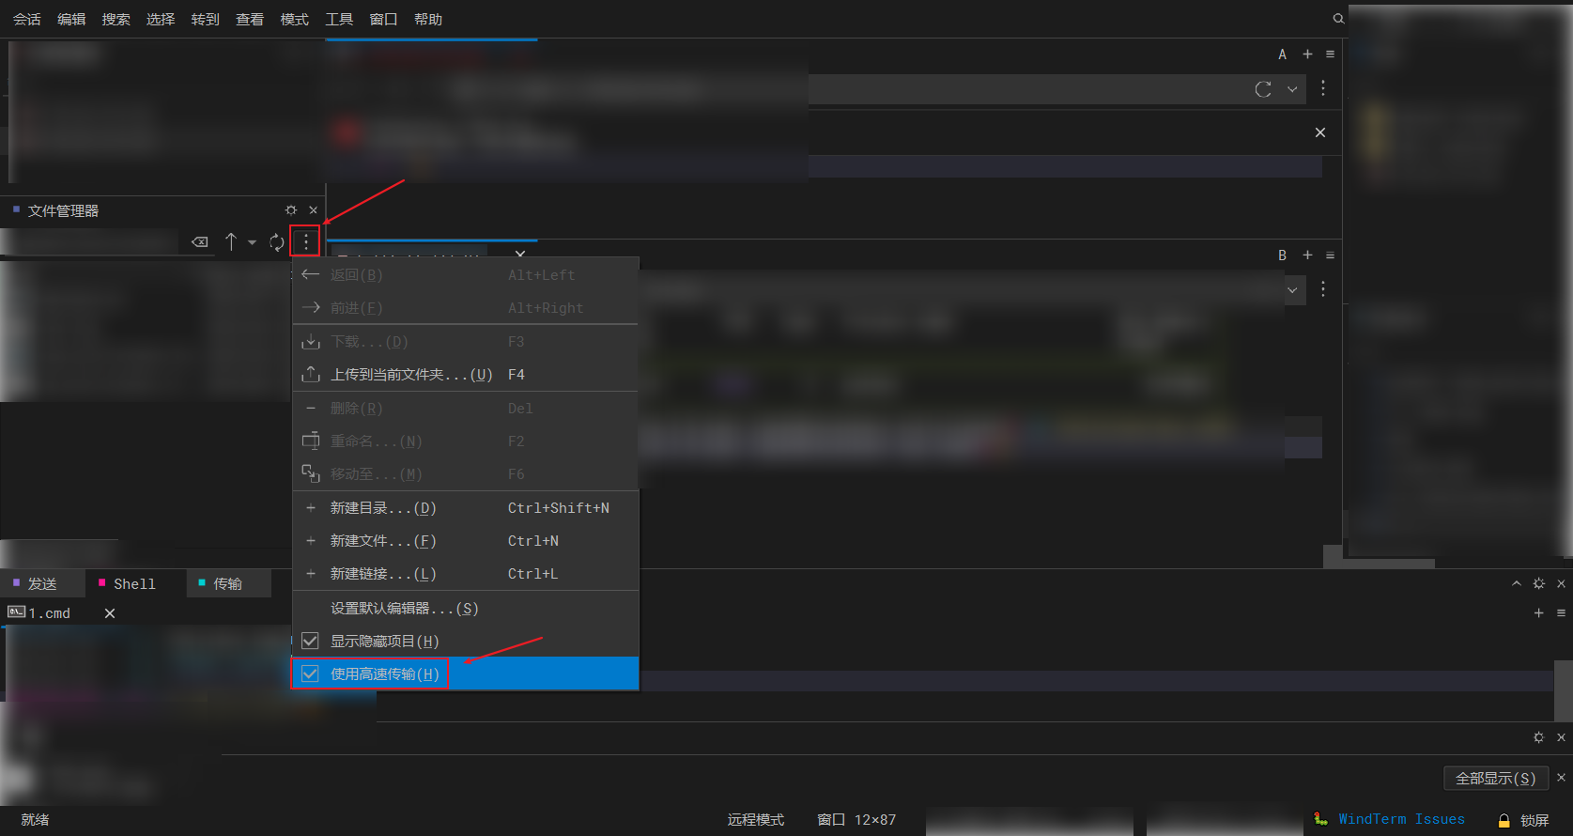Add new tab in group B
This screenshot has height=836, width=1573.
point(1307,255)
